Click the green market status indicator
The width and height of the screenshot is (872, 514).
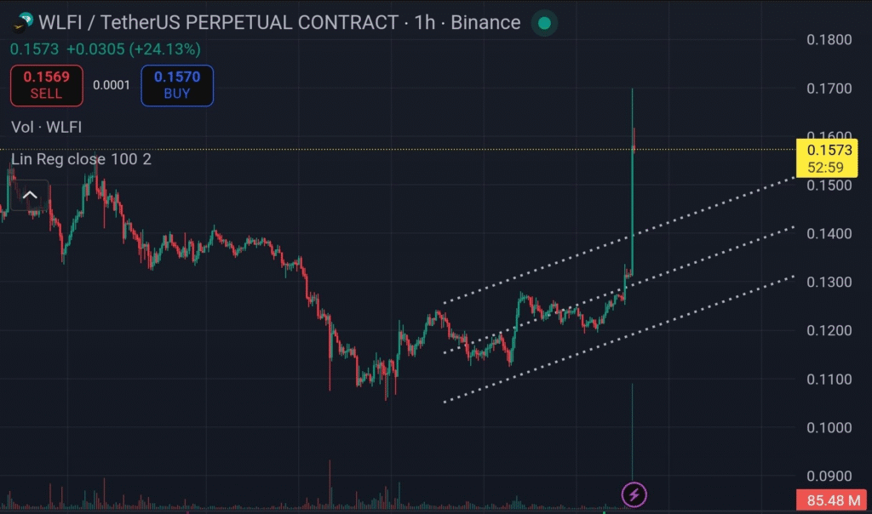click(544, 23)
